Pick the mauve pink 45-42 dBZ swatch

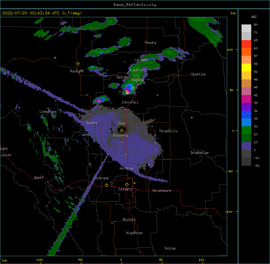click(246, 91)
